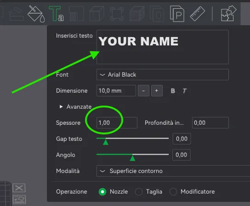Click the greyed hatched corner shape icon
The height and width of the screenshot is (206, 250).
(77, 14)
